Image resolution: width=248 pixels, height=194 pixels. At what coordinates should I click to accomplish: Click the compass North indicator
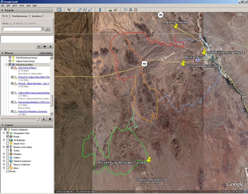239,15
